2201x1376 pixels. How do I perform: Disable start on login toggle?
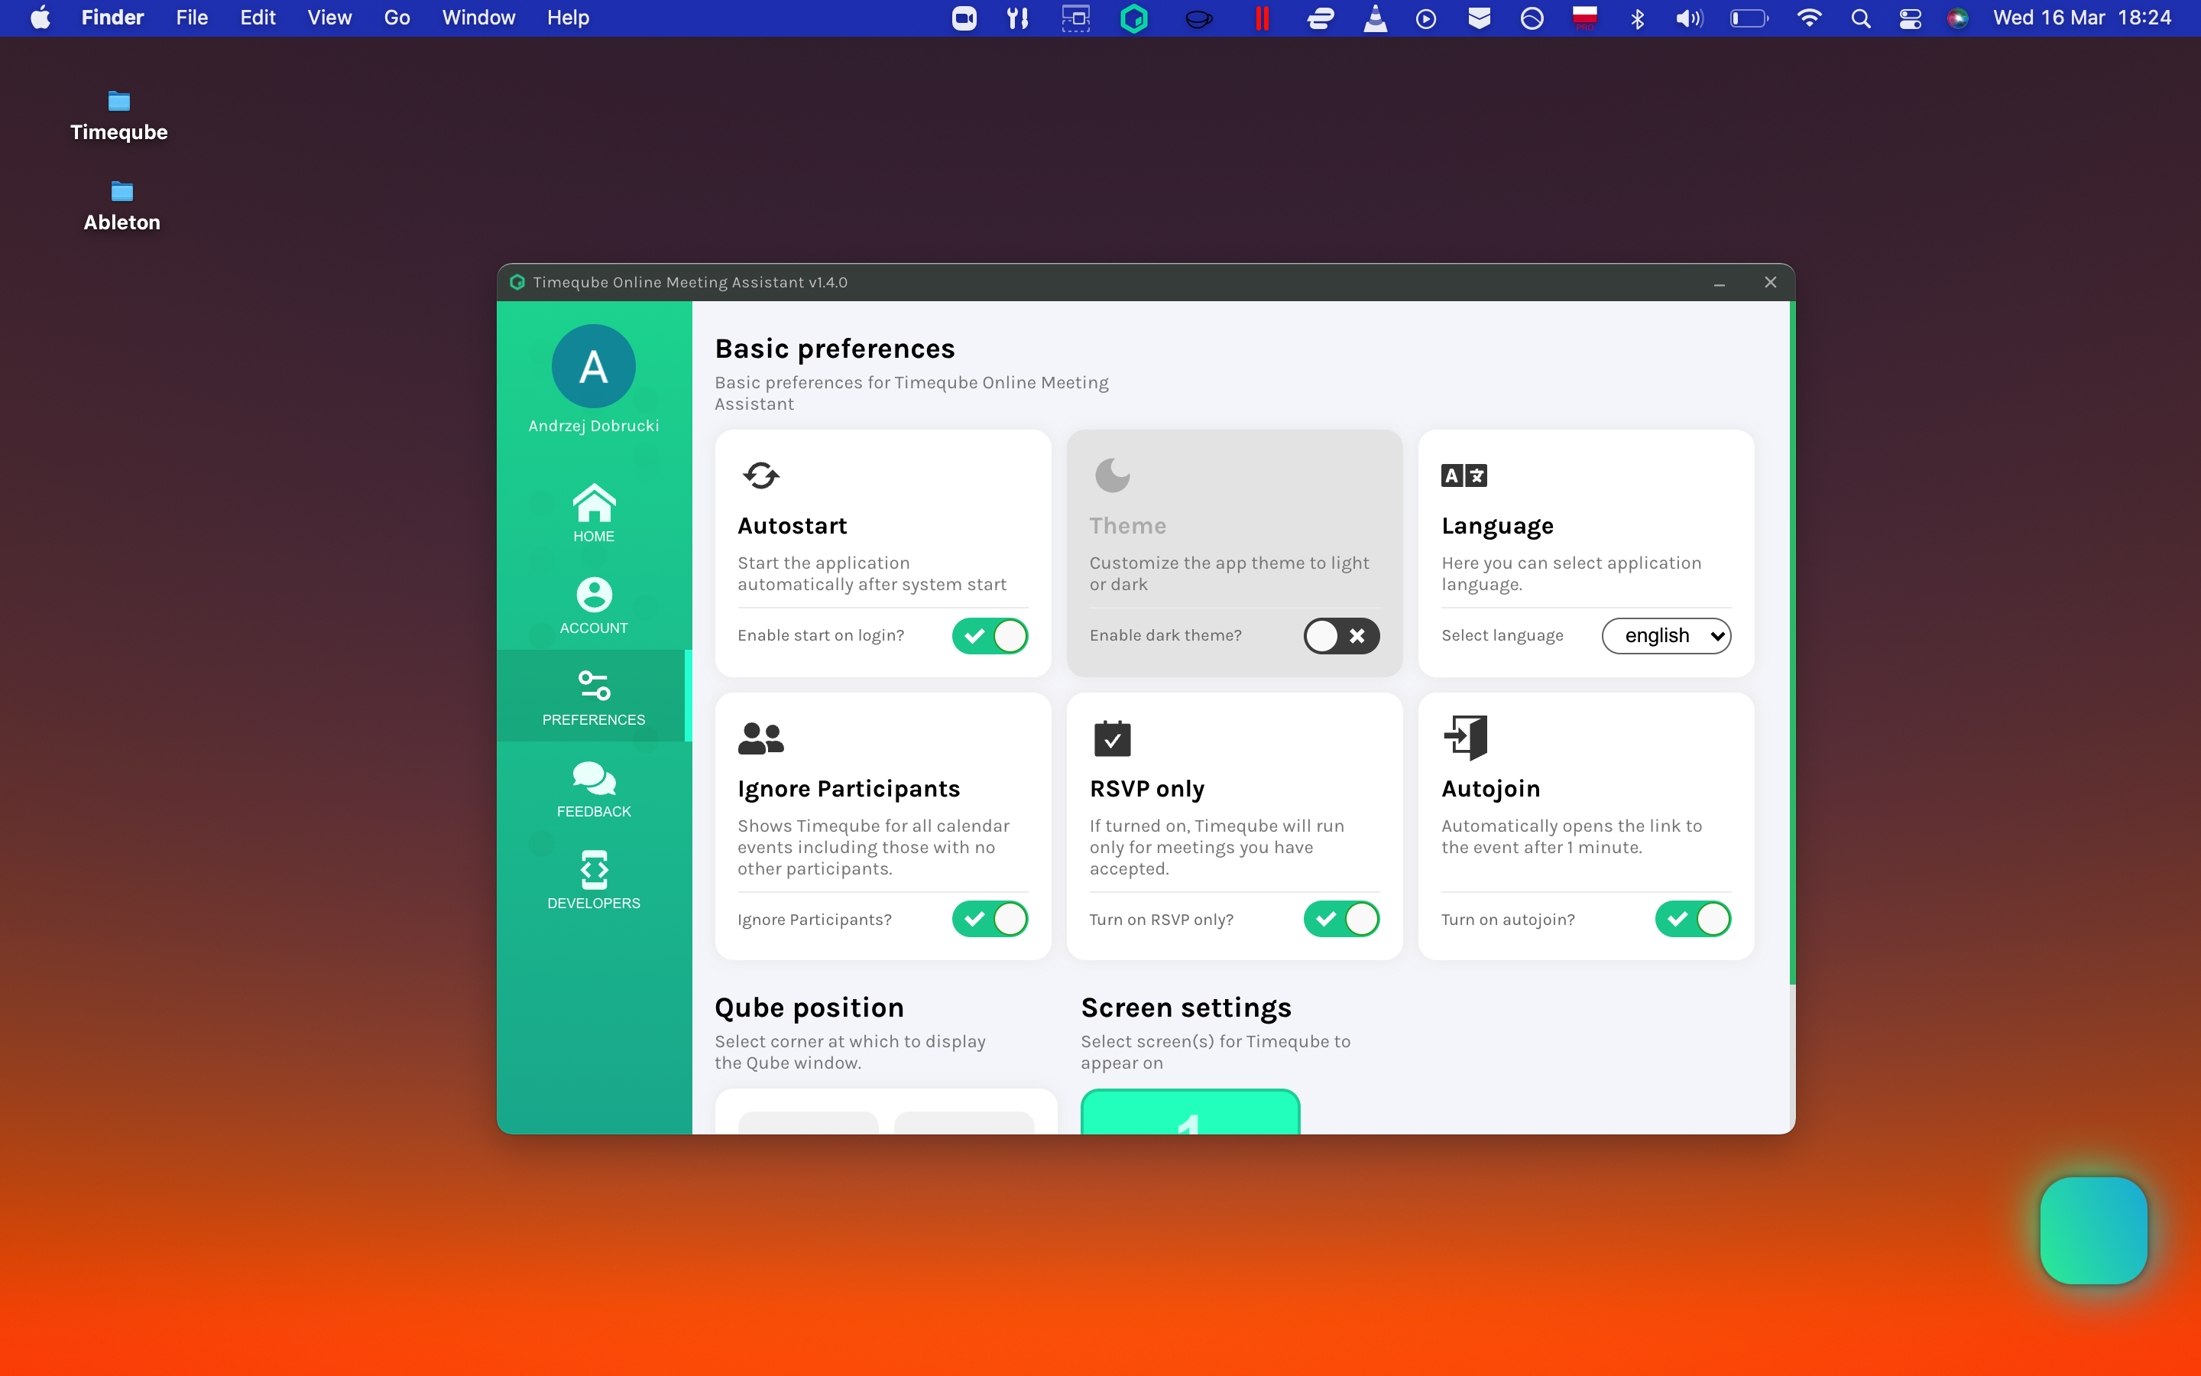(990, 635)
